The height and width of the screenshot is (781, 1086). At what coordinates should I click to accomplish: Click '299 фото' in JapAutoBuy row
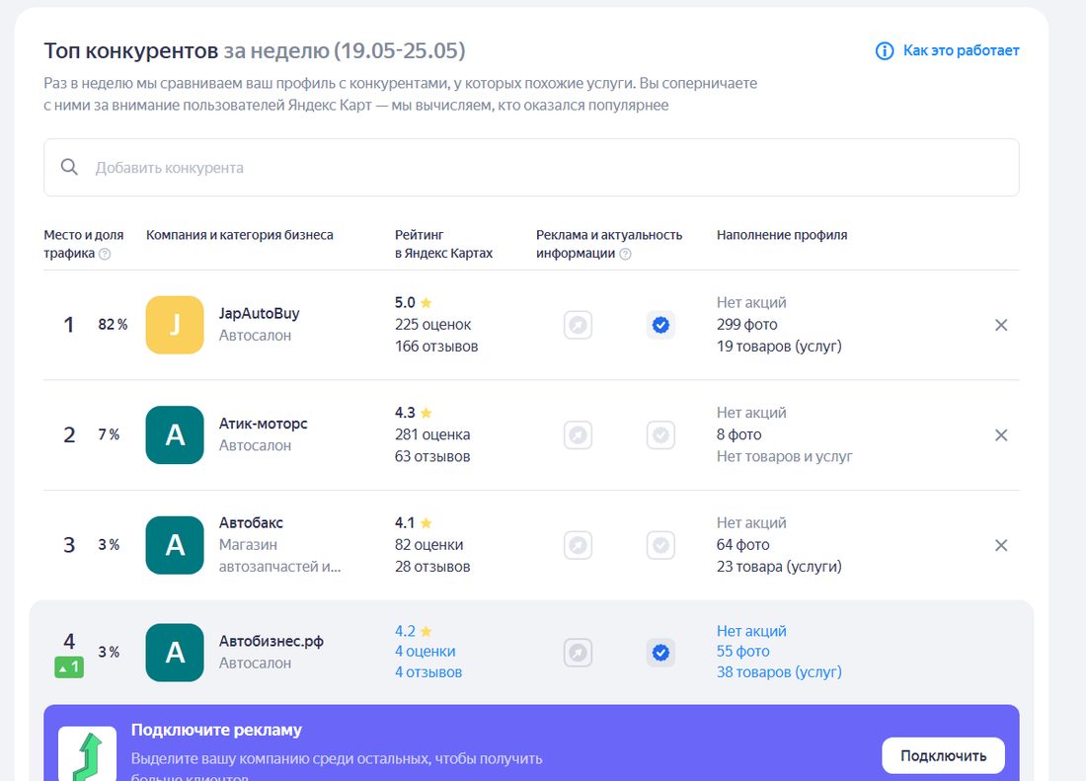click(x=746, y=325)
